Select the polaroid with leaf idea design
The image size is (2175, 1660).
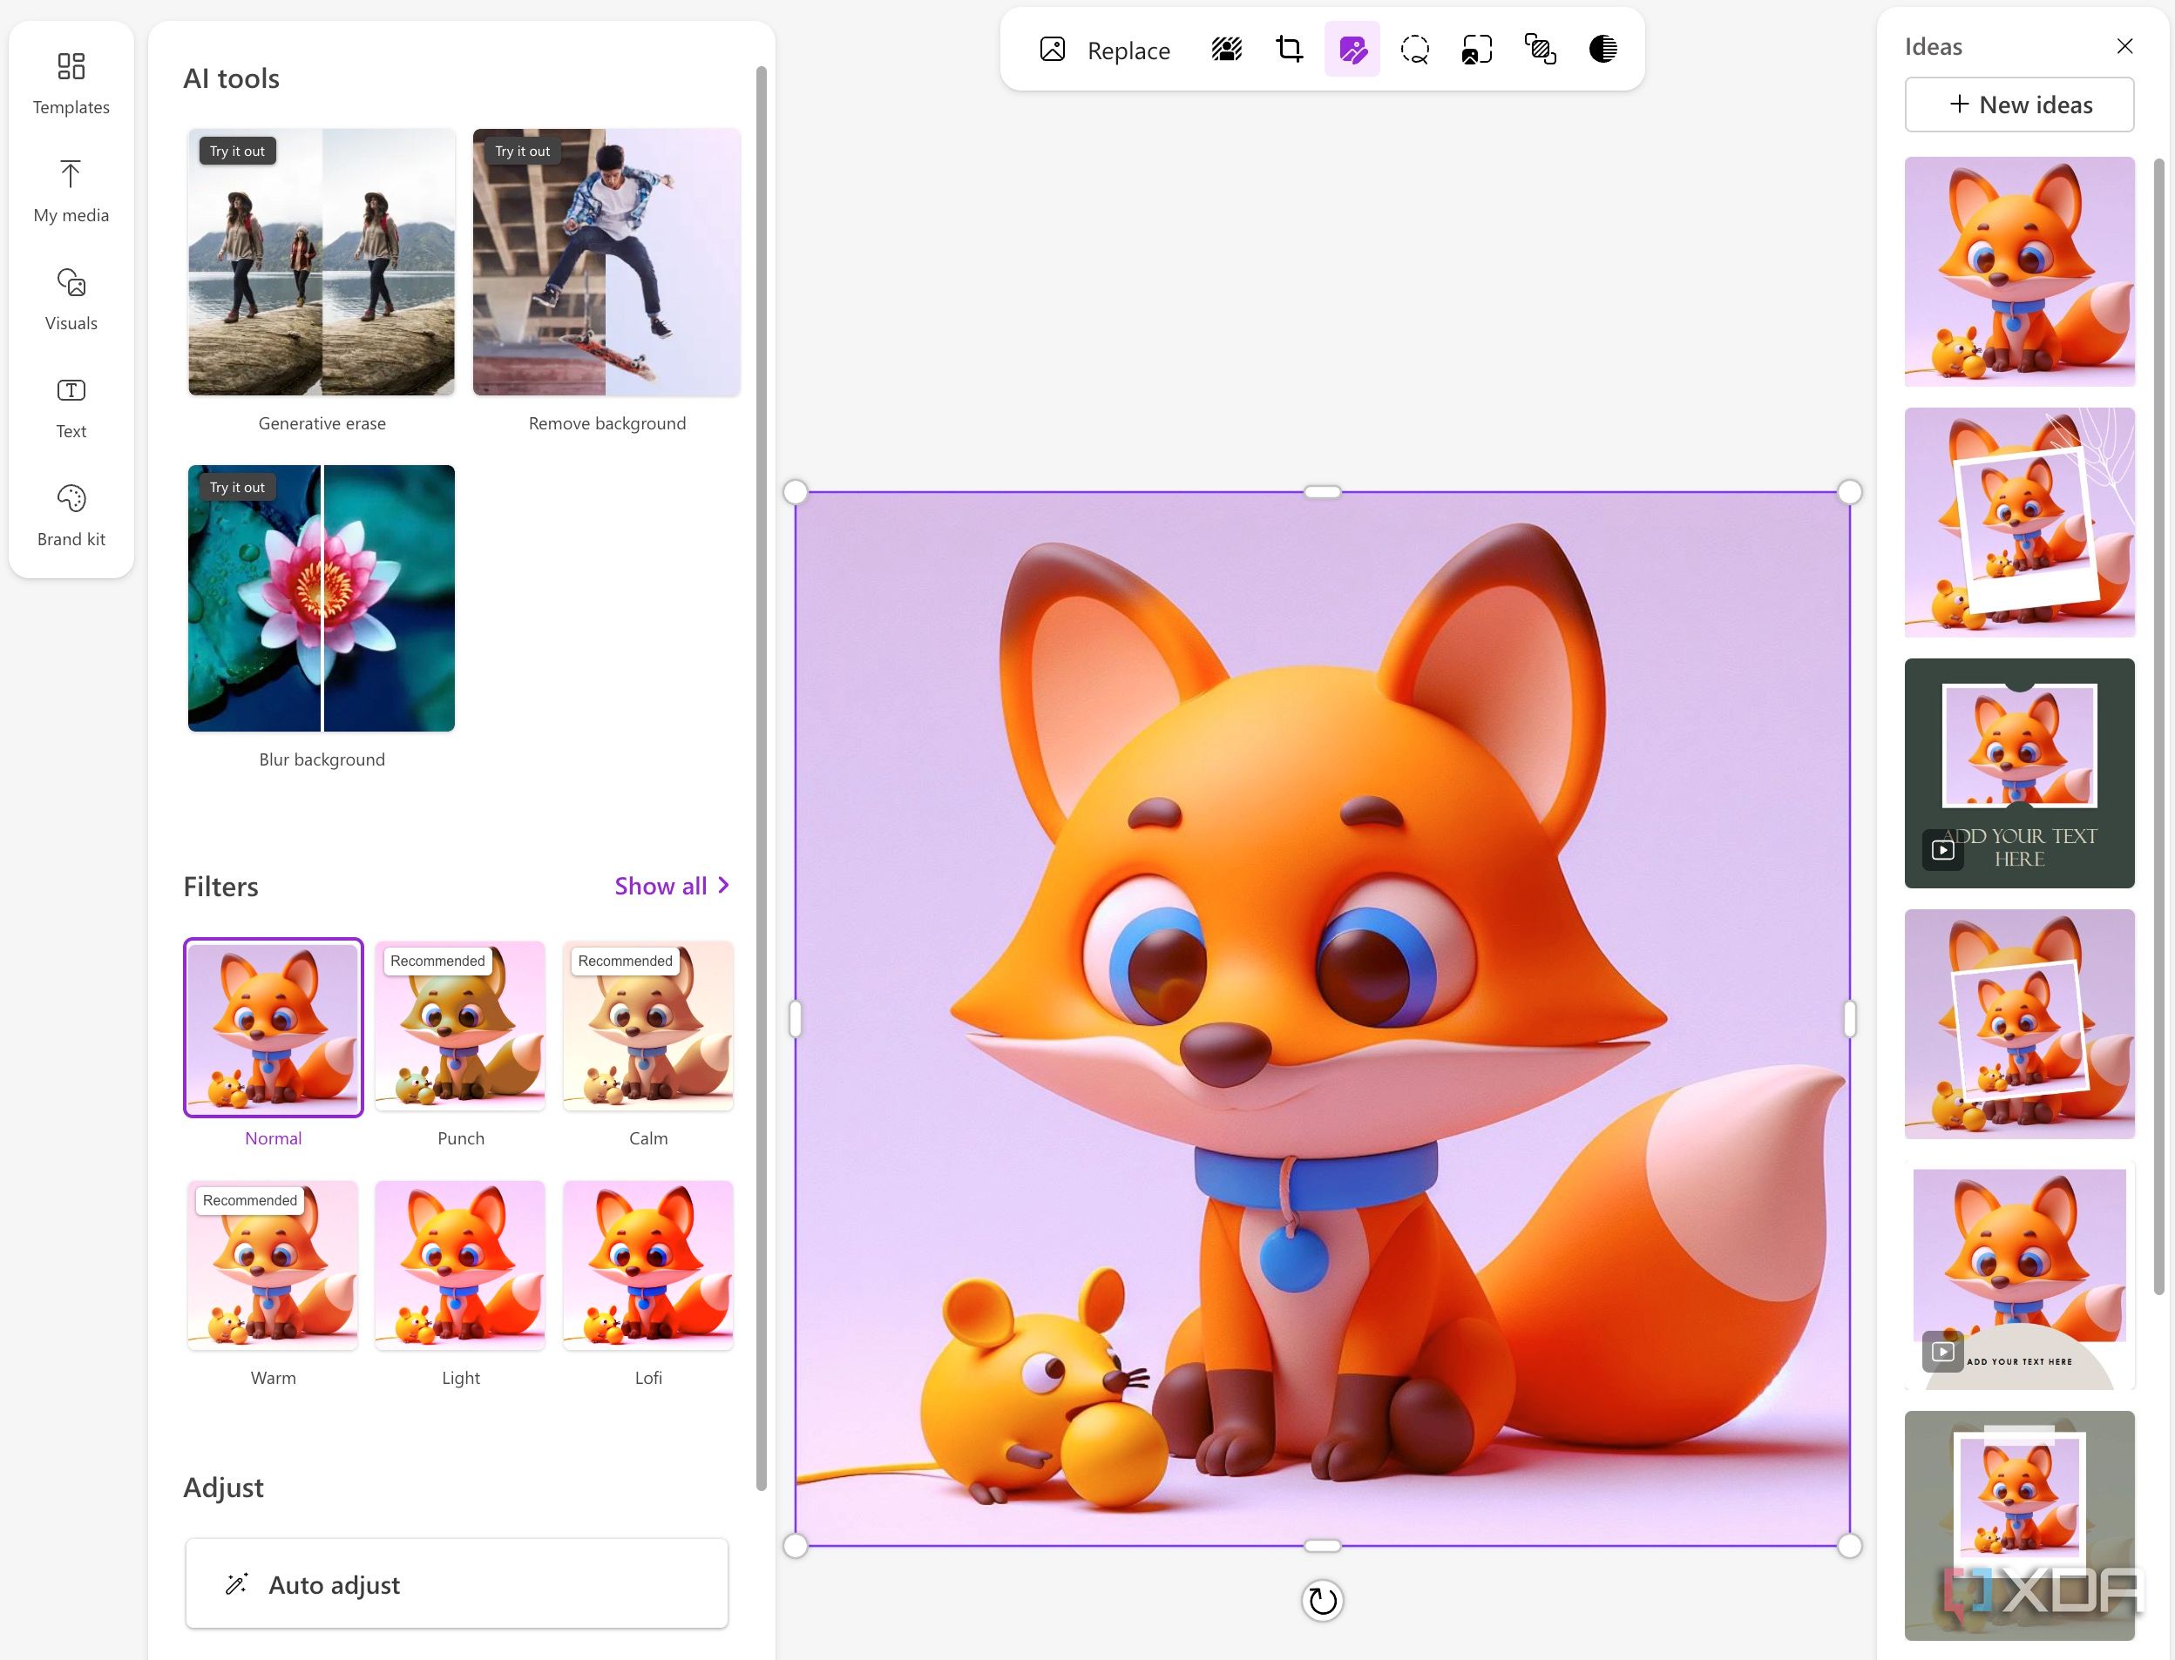[x=2020, y=522]
